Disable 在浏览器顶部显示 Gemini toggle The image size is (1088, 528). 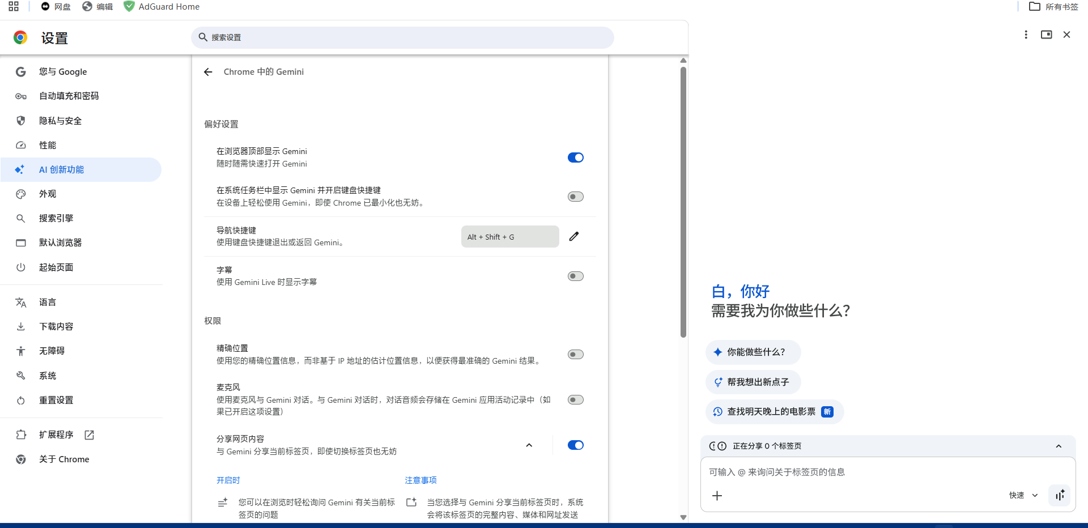coord(575,157)
